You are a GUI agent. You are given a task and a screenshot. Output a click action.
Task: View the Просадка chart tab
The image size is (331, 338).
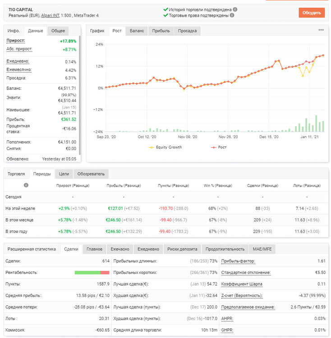point(187,31)
